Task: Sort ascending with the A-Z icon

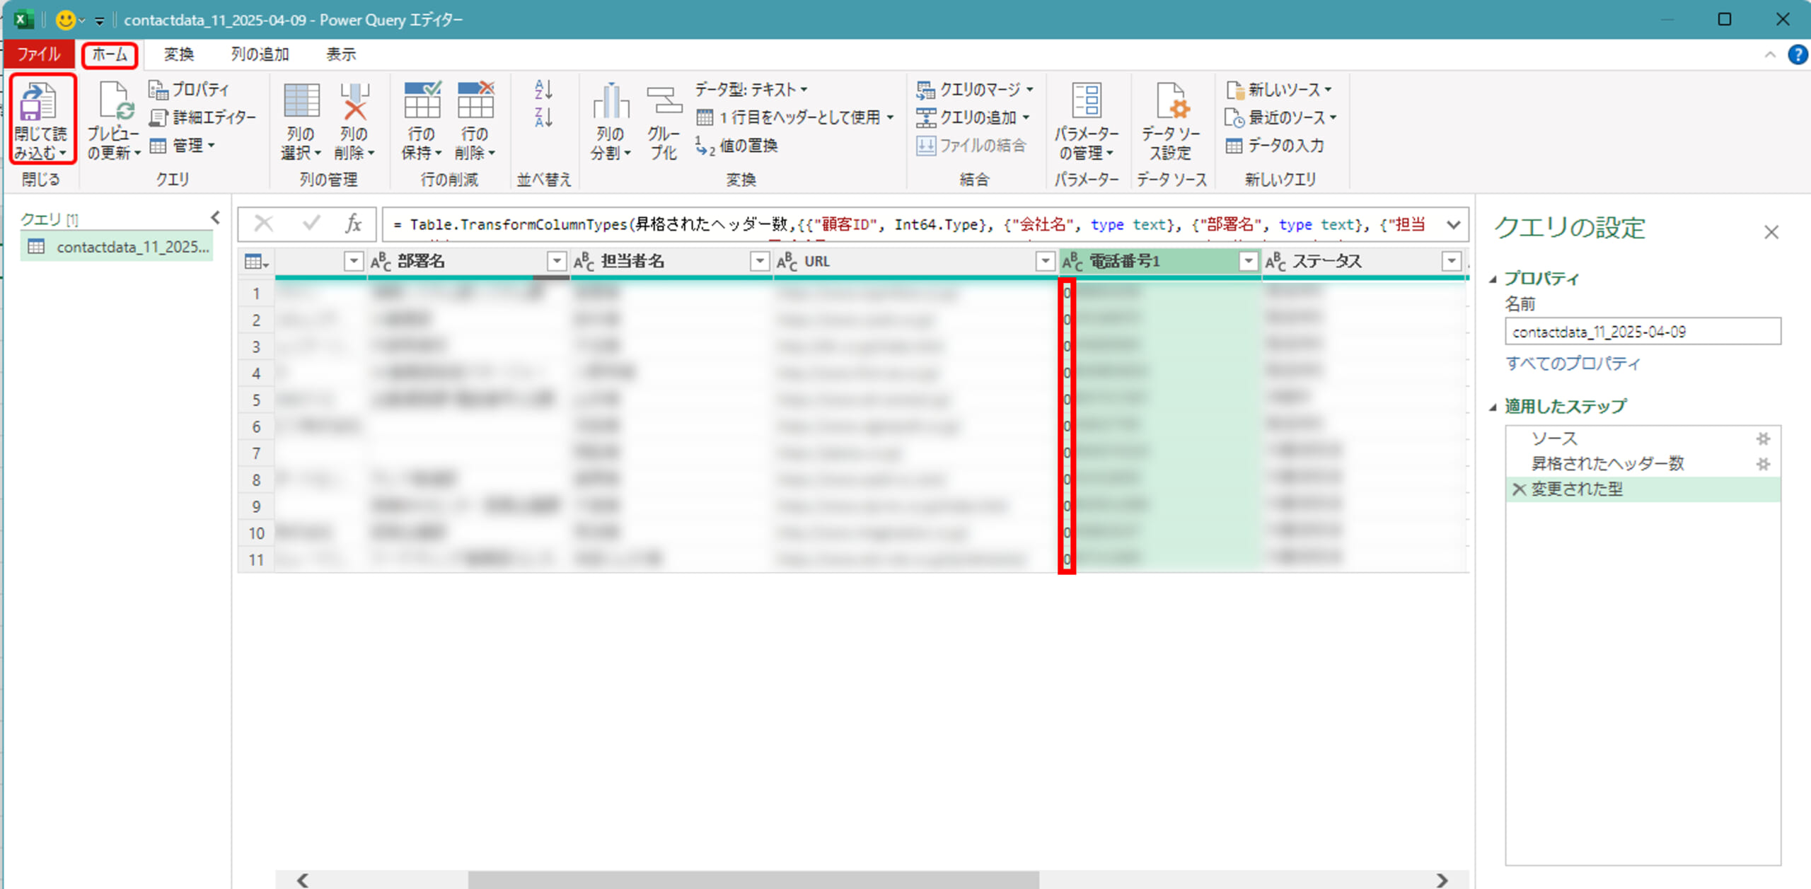Action: tap(543, 90)
